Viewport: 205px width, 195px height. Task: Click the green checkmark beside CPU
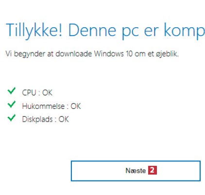tap(12, 91)
